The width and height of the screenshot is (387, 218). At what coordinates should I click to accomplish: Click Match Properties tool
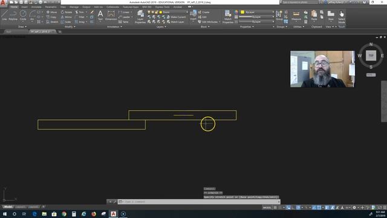pos(227,17)
